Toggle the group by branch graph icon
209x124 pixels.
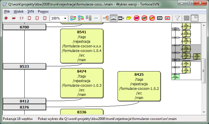coord(73,18)
